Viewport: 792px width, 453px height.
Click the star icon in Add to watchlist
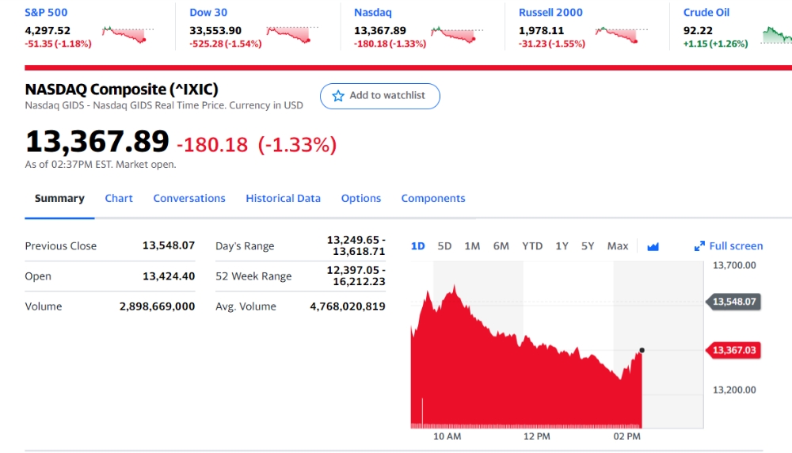[338, 96]
